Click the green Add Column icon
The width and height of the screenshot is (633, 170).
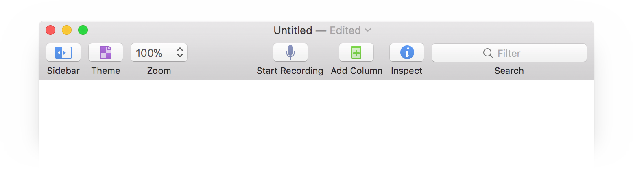pos(356,52)
